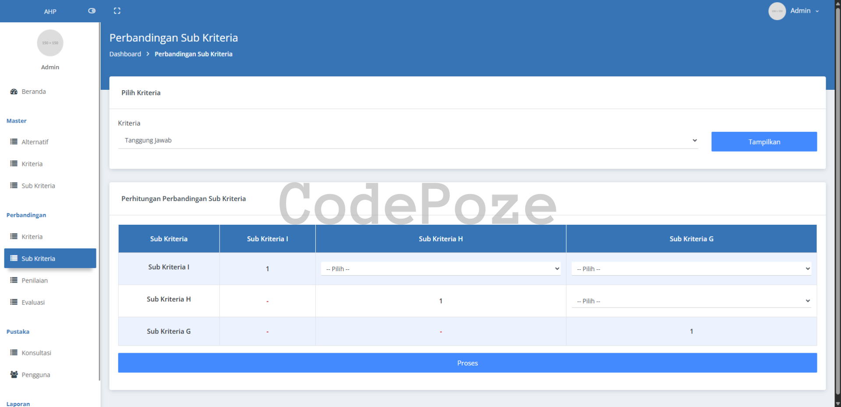The image size is (841, 407).
Task: Open the Penilaian menu item
Action: pyautogui.click(x=50, y=280)
